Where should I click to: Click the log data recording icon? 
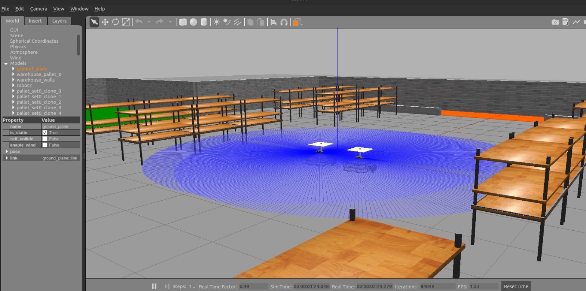tap(566, 22)
